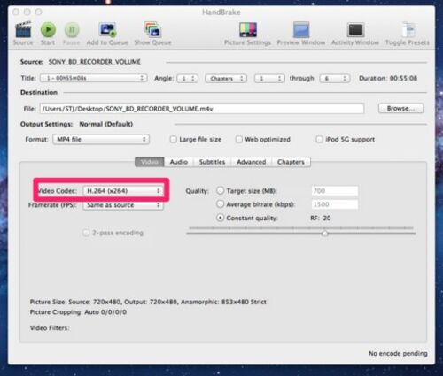Click the minimize window button
The image size is (443, 376).
tap(27, 12)
